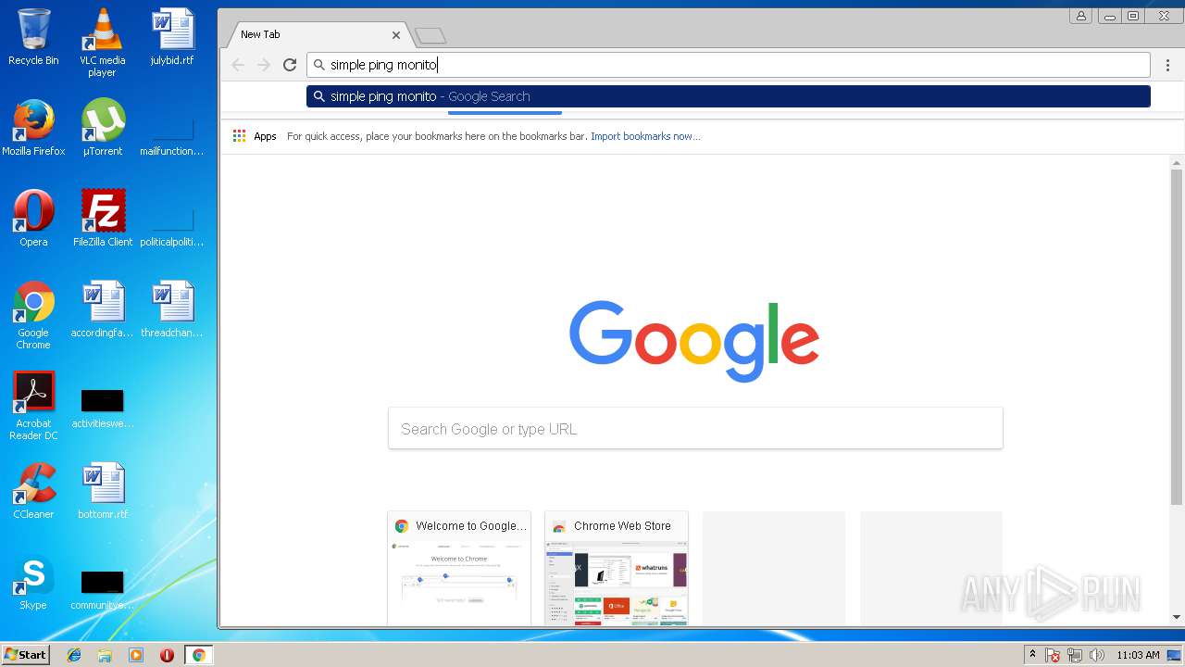The width and height of the screenshot is (1185, 667).
Task: Open a new Chrome tab
Action: coord(430,35)
